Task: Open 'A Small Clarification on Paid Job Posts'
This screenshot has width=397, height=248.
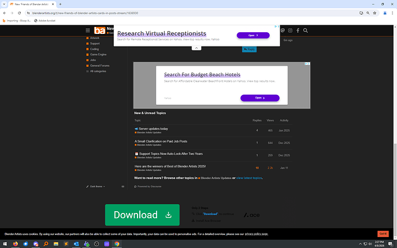Action: 161,142
